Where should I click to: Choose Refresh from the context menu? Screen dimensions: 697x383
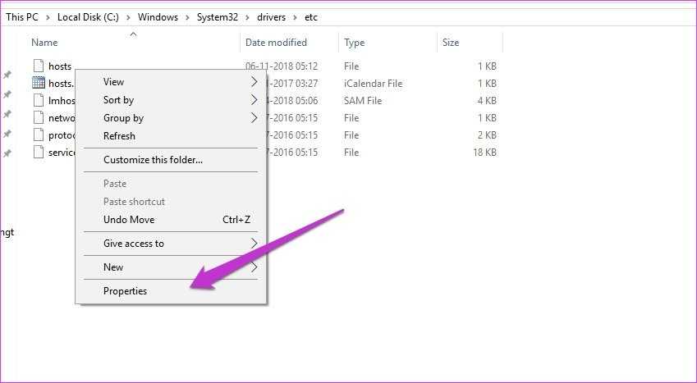tap(119, 136)
